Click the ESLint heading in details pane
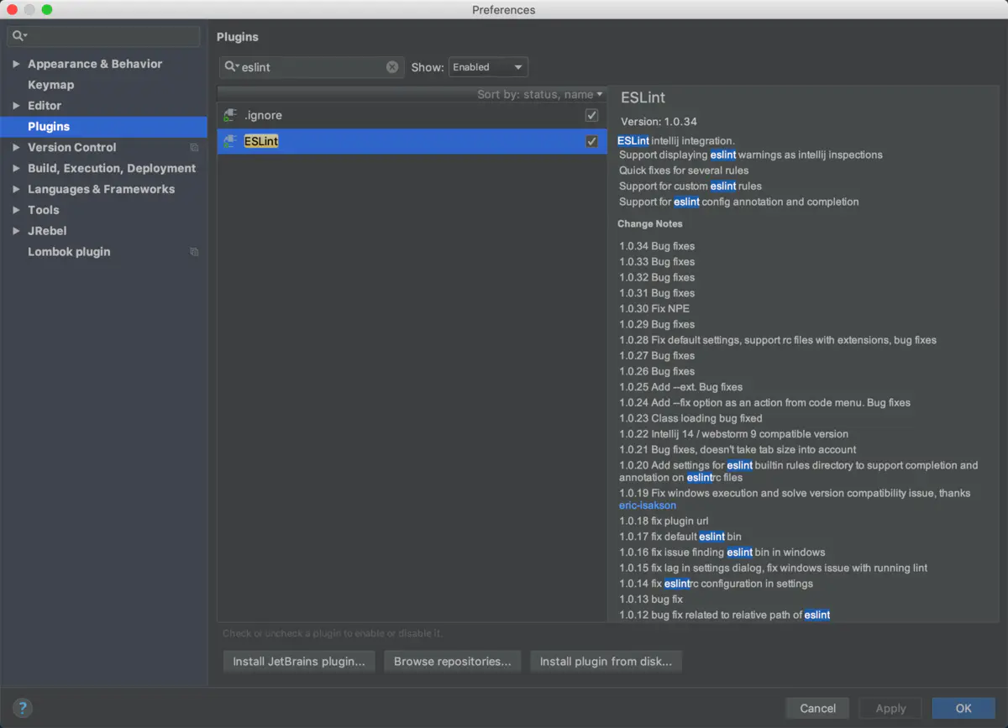Image resolution: width=1008 pixels, height=728 pixels. (x=643, y=98)
